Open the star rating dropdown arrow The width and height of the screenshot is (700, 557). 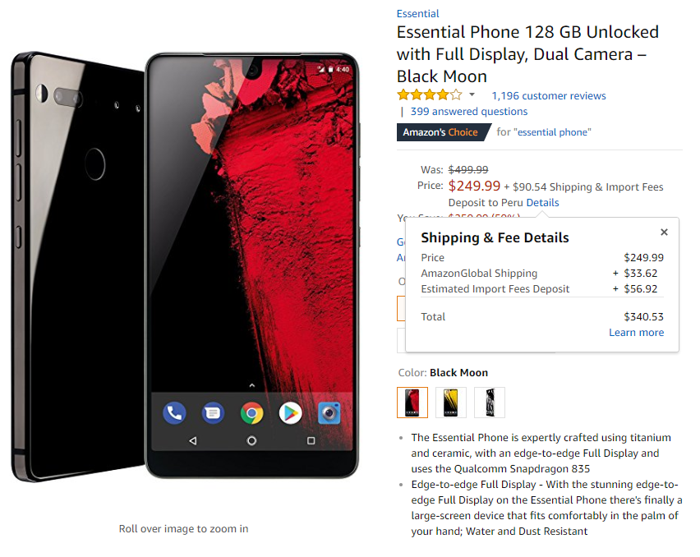point(472,94)
